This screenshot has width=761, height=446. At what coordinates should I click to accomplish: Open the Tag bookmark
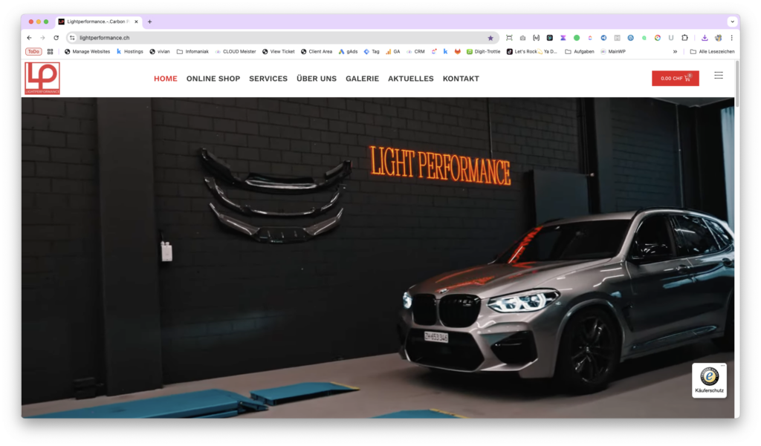tap(372, 51)
